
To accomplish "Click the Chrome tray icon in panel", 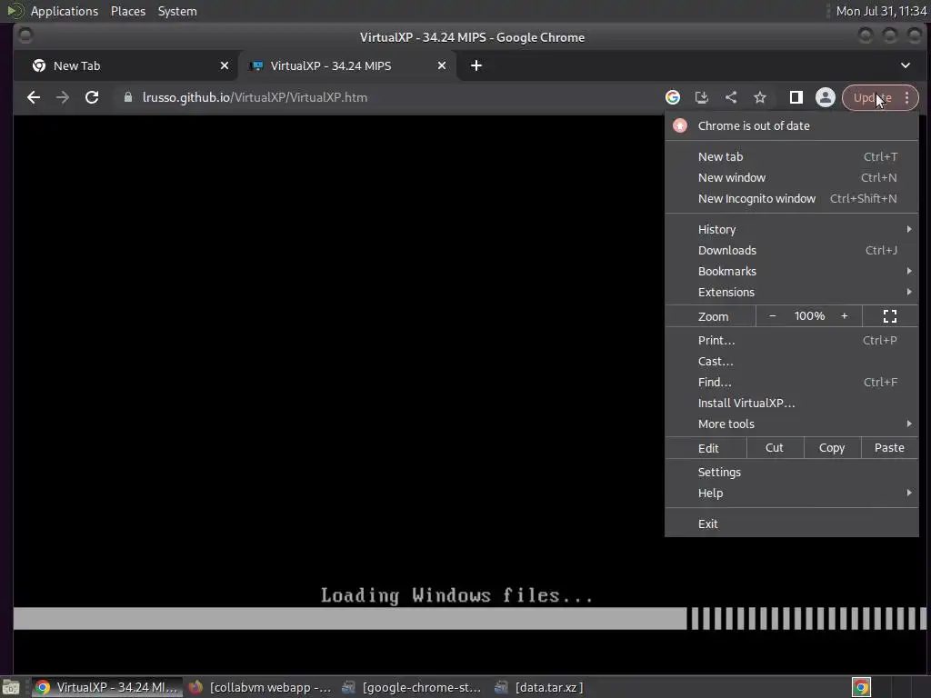I will [x=861, y=687].
